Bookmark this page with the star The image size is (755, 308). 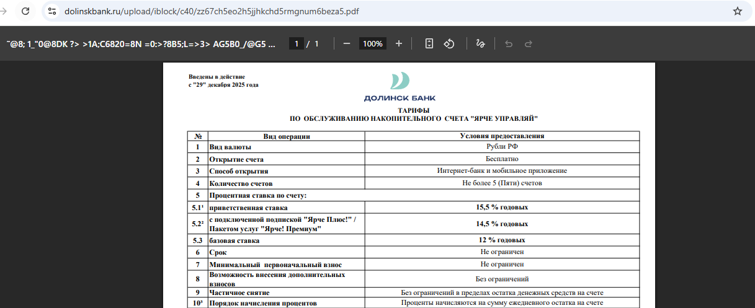pyautogui.click(x=737, y=11)
